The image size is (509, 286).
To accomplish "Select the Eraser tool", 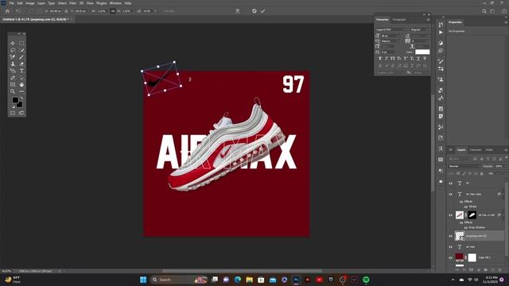I will point(21,64).
